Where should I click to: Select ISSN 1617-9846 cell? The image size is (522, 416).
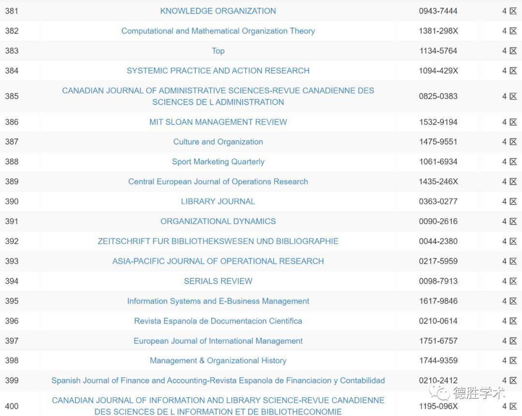[x=438, y=301]
